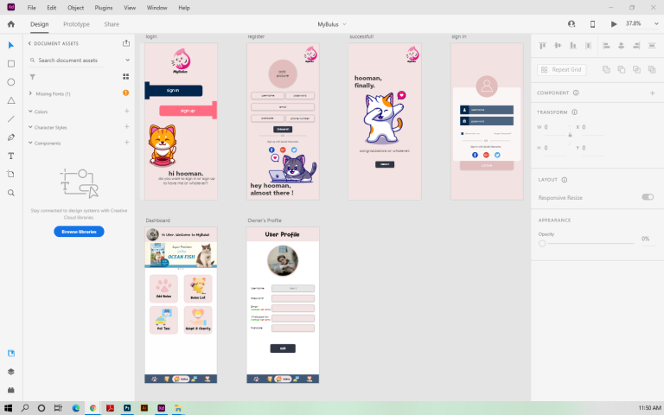Image resolution: width=664 pixels, height=415 pixels.
Task: Switch to the Prototype tab
Action: click(76, 24)
